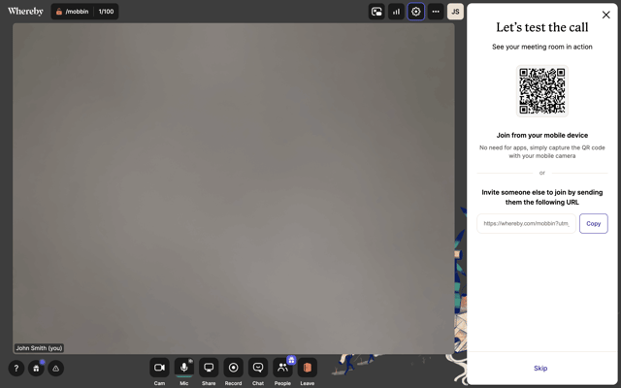
Task: Click the main video tile
Action: coord(233,188)
